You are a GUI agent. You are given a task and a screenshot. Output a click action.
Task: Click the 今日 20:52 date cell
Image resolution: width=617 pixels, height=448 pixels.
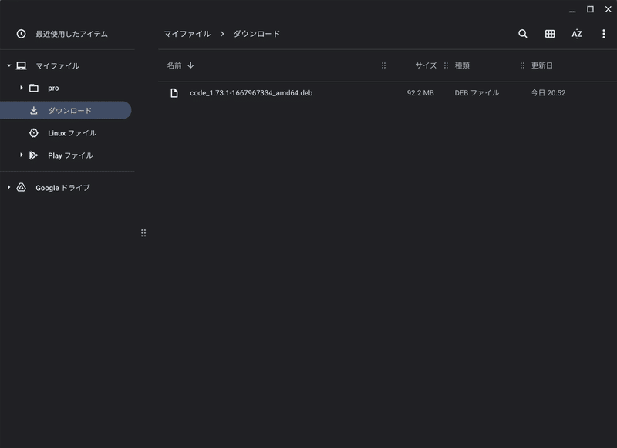click(x=548, y=92)
